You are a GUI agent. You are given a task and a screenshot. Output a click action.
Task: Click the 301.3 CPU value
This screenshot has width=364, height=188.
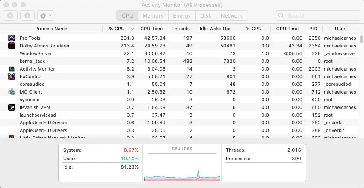click(127, 38)
